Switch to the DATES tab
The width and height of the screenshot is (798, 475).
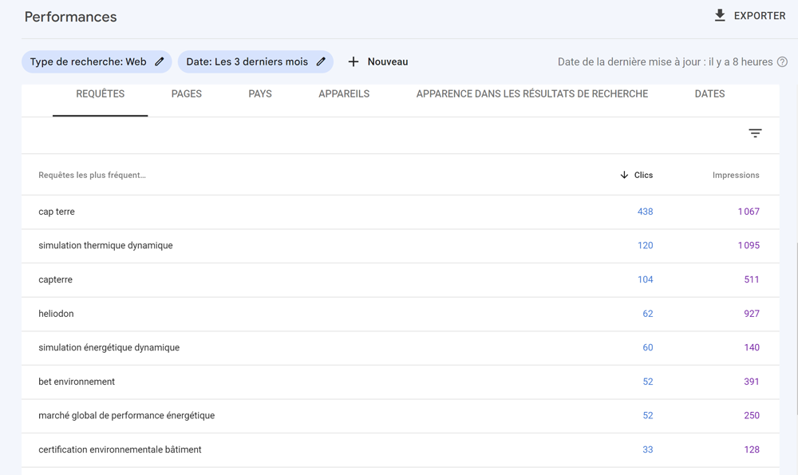point(709,93)
